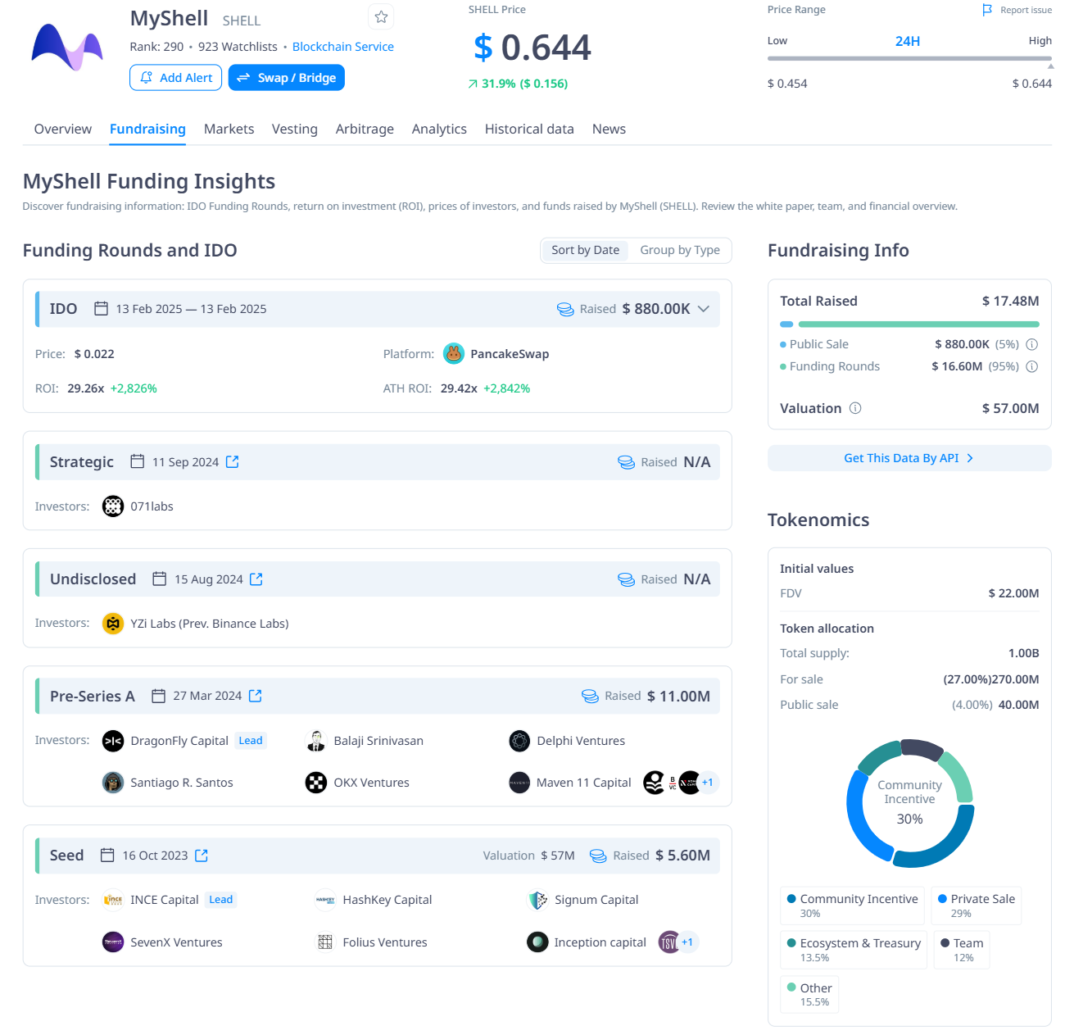
Task: Click the SevenX Ventures logo
Action: [x=113, y=942]
